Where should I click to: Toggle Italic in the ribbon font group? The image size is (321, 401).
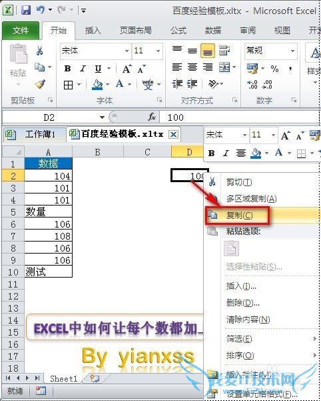tap(83, 69)
